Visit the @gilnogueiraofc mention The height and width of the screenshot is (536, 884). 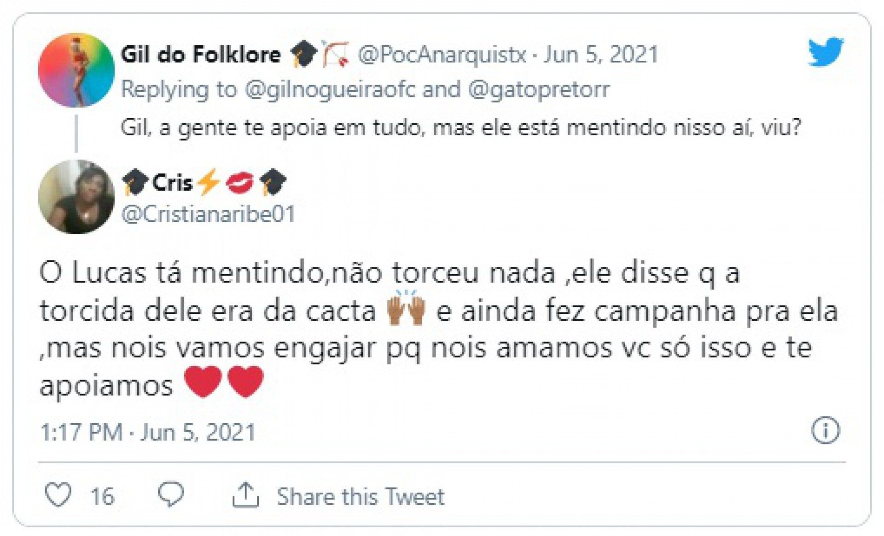pyautogui.click(x=330, y=89)
